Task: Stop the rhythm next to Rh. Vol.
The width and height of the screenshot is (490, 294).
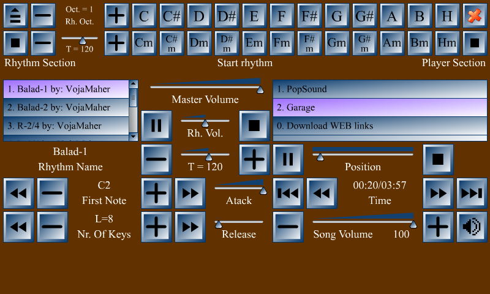Action: 254,126
